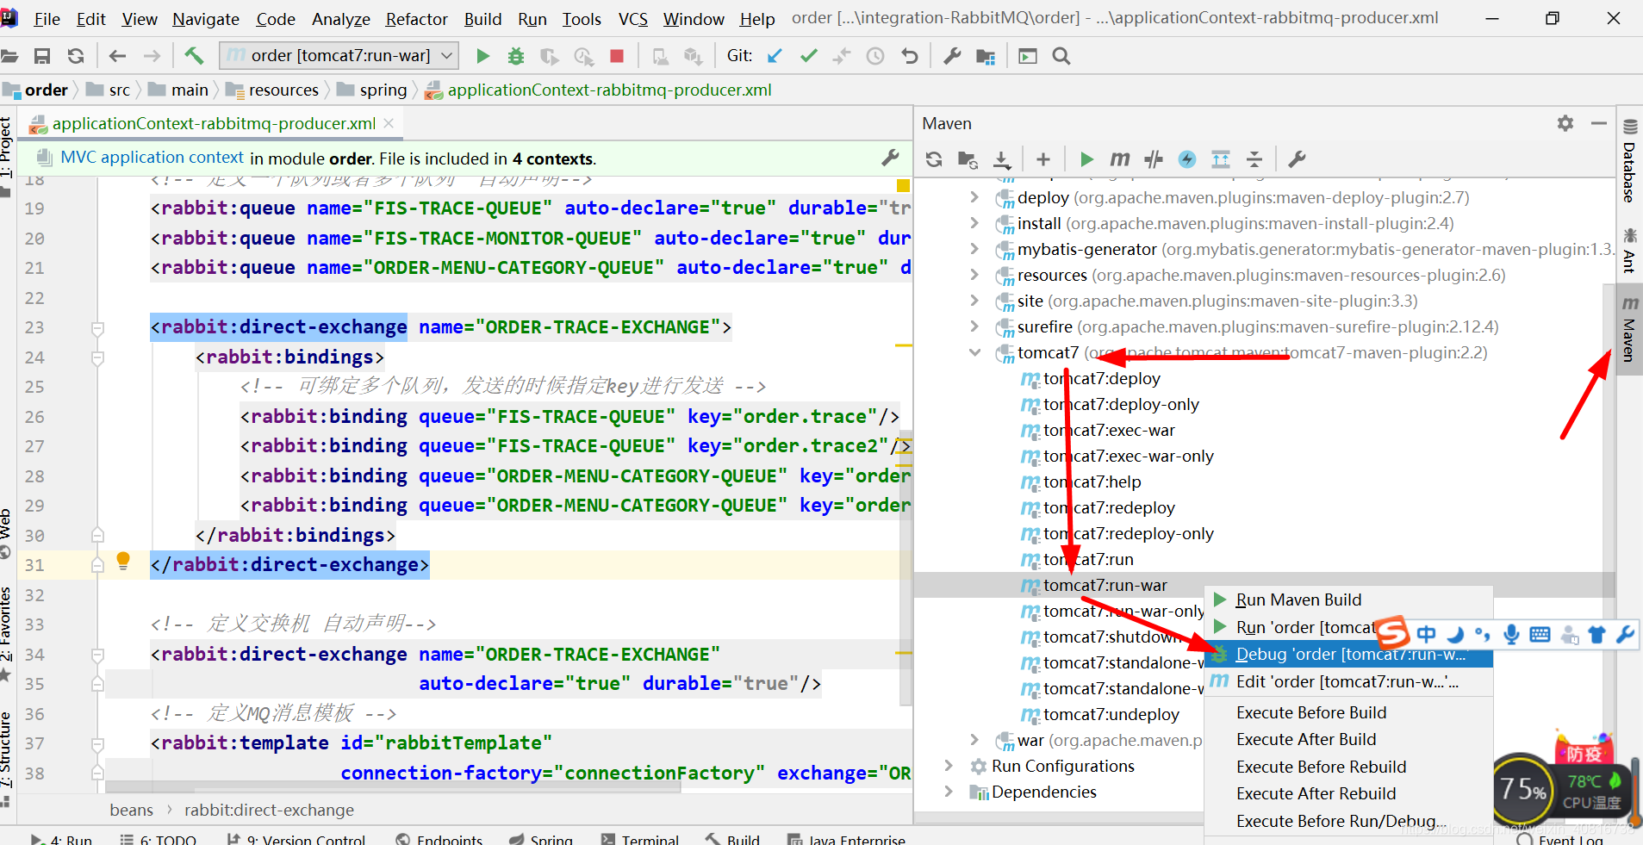Navigate back with the left arrow icon
Viewport: 1643px width, 845px height.
tap(117, 56)
